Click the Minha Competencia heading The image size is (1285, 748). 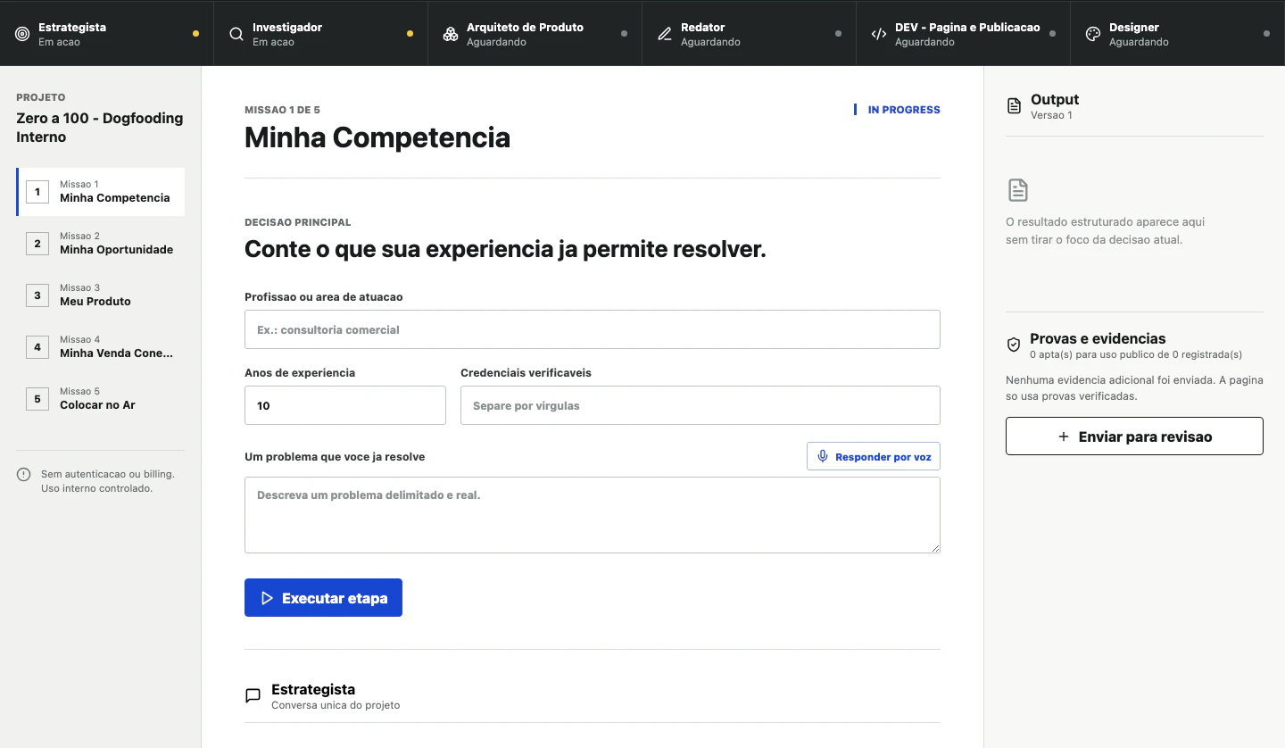(x=377, y=137)
